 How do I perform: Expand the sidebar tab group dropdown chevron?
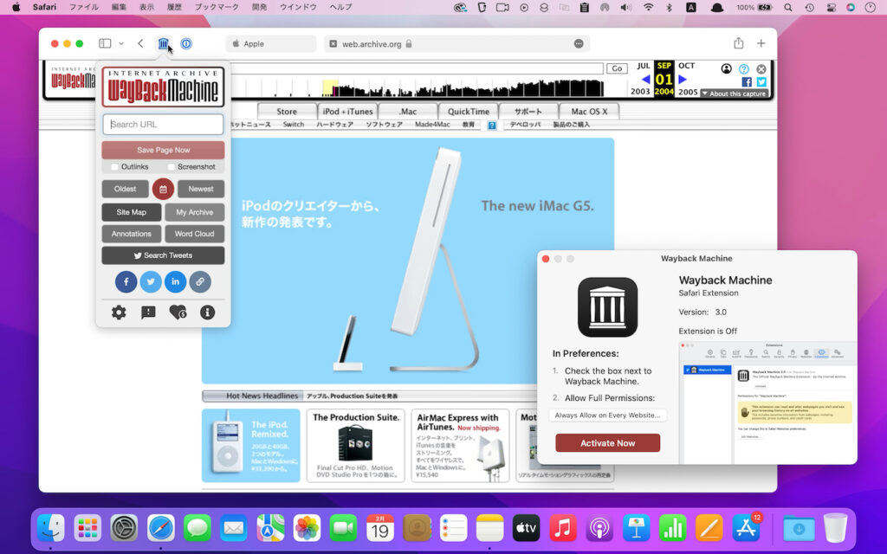pyautogui.click(x=121, y=43)
